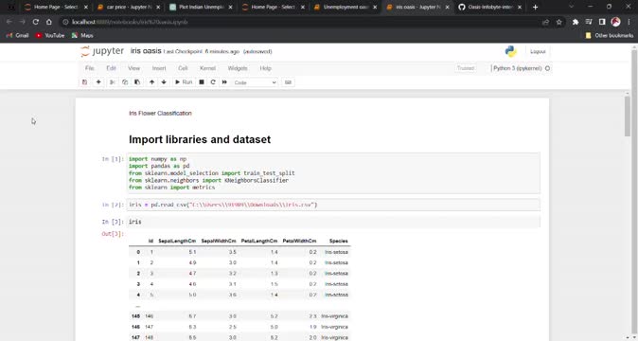Open the Kernel menu

click(207, 68)
